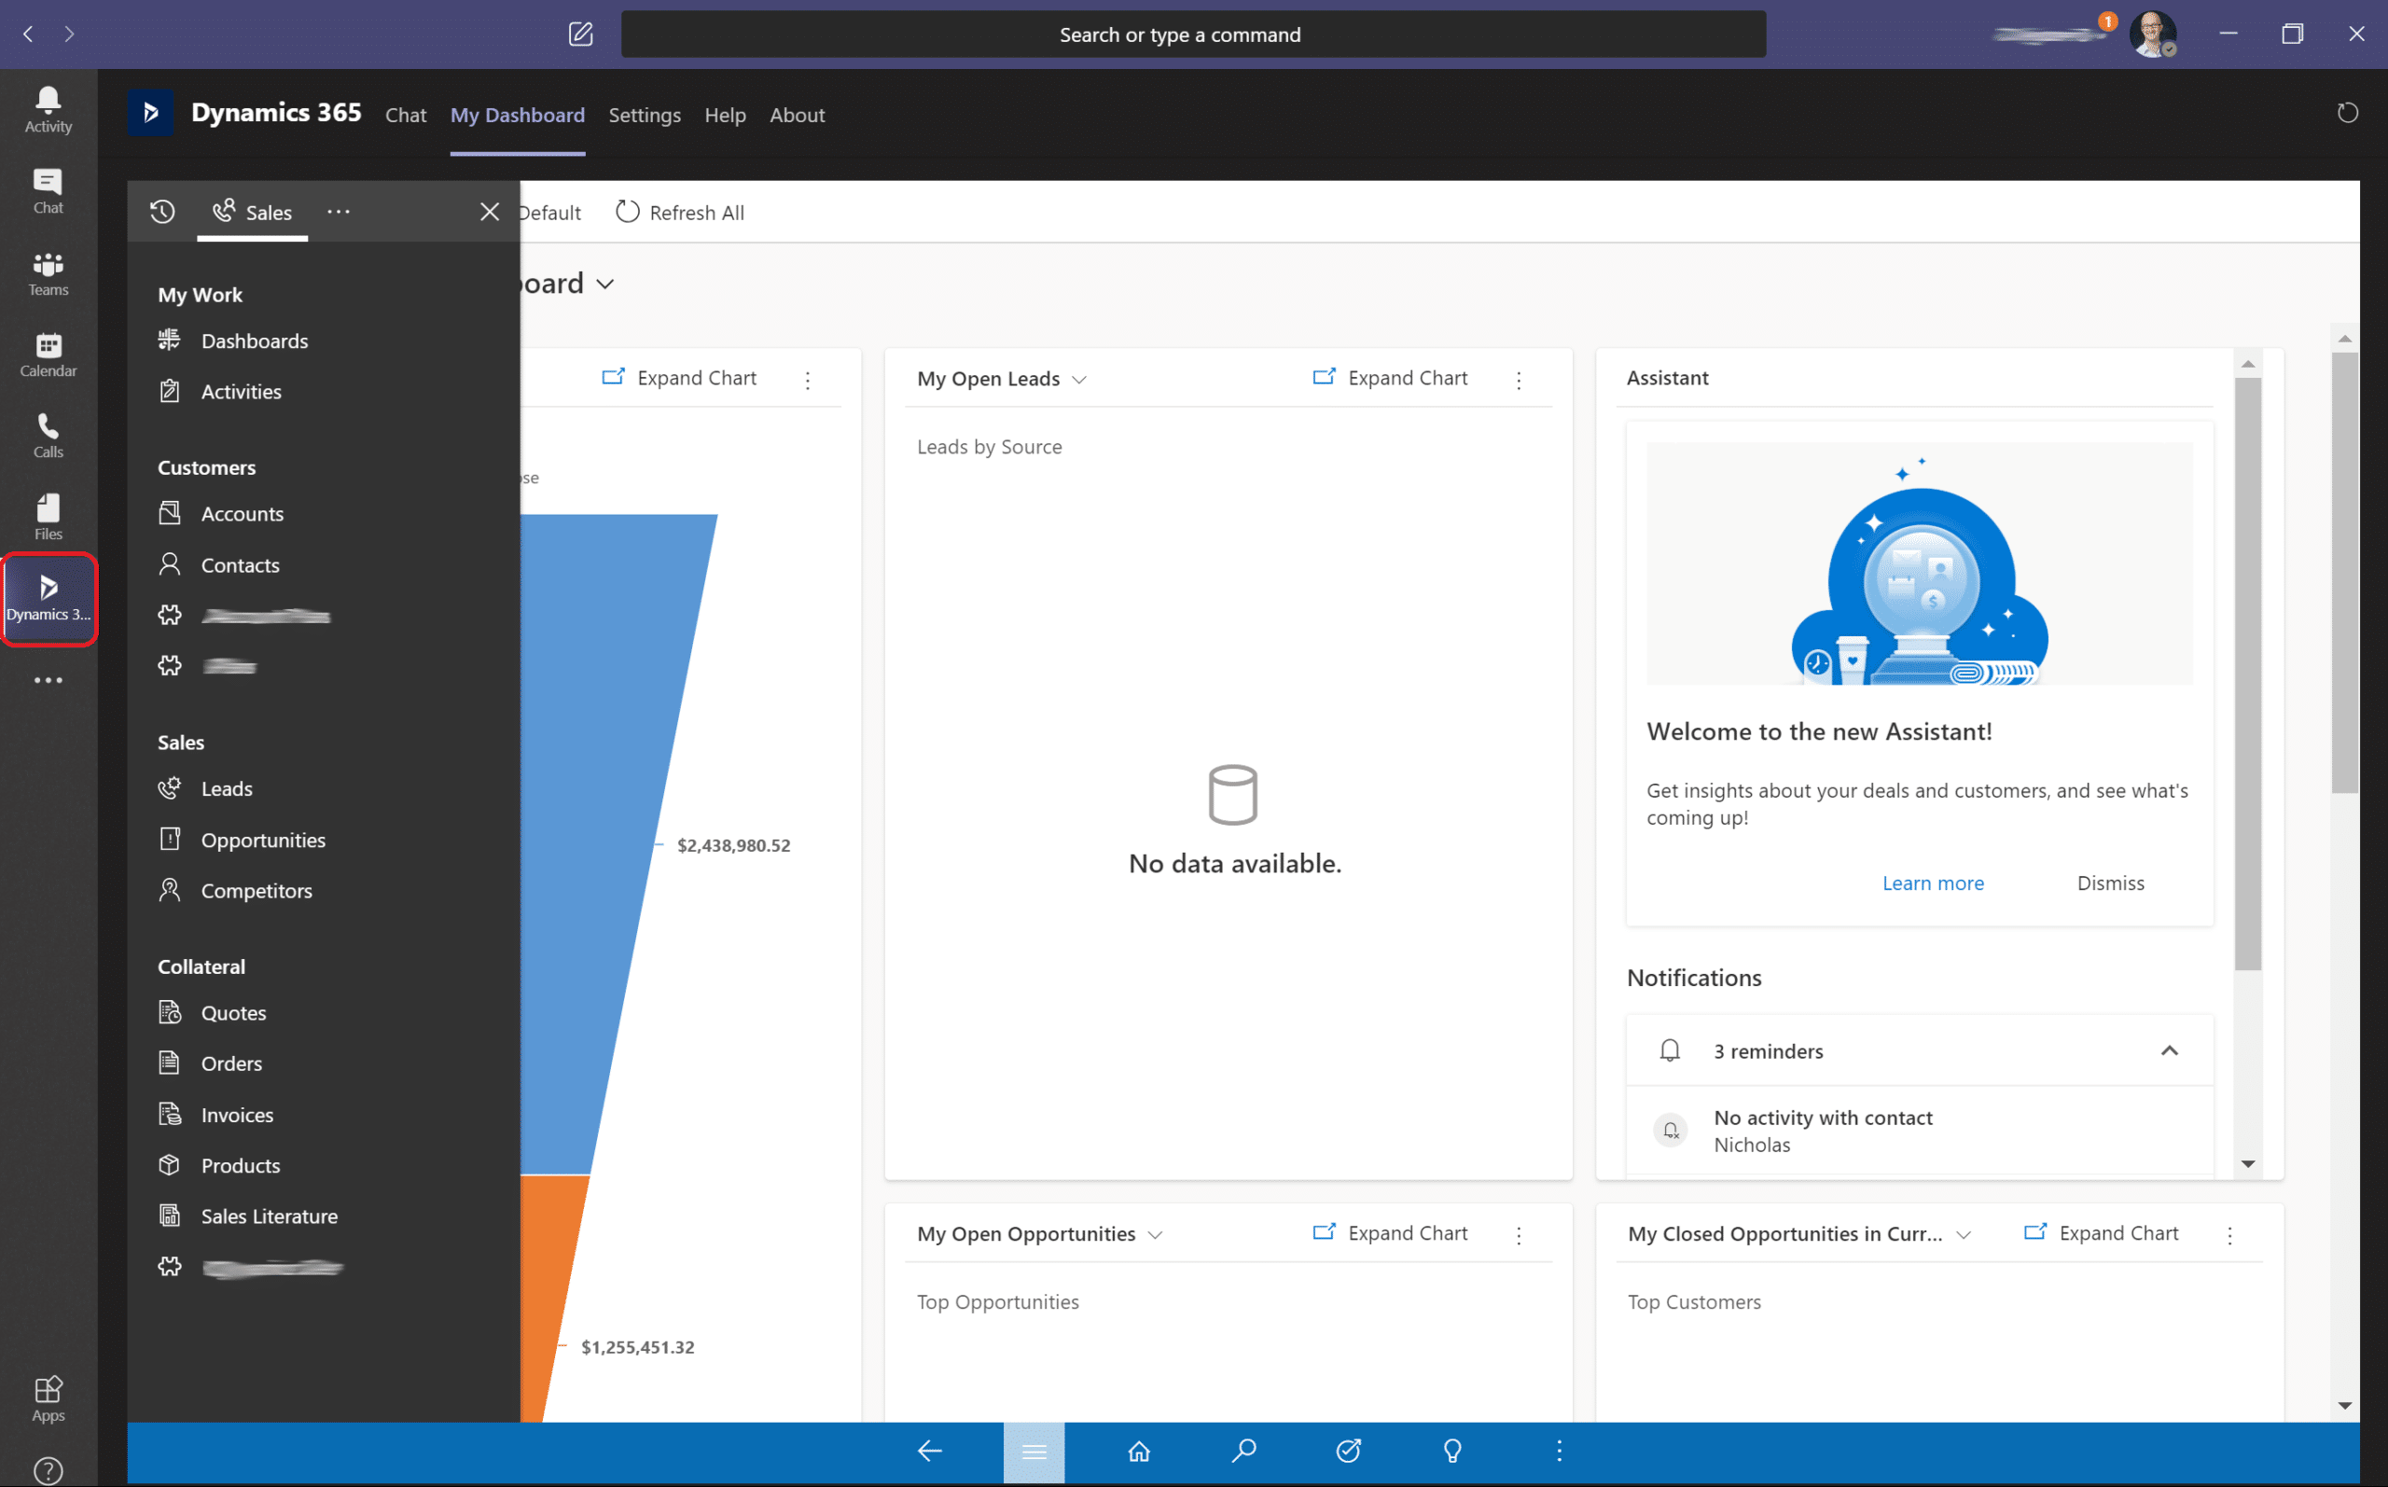Click the Accounts icon under Customers
The image size is (2388, 1487).
point(170,512)
